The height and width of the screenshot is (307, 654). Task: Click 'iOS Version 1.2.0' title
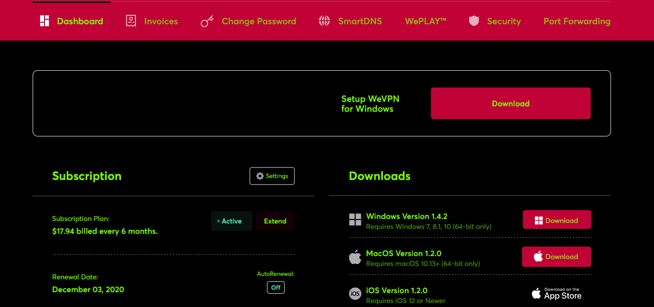pos(397,290)
